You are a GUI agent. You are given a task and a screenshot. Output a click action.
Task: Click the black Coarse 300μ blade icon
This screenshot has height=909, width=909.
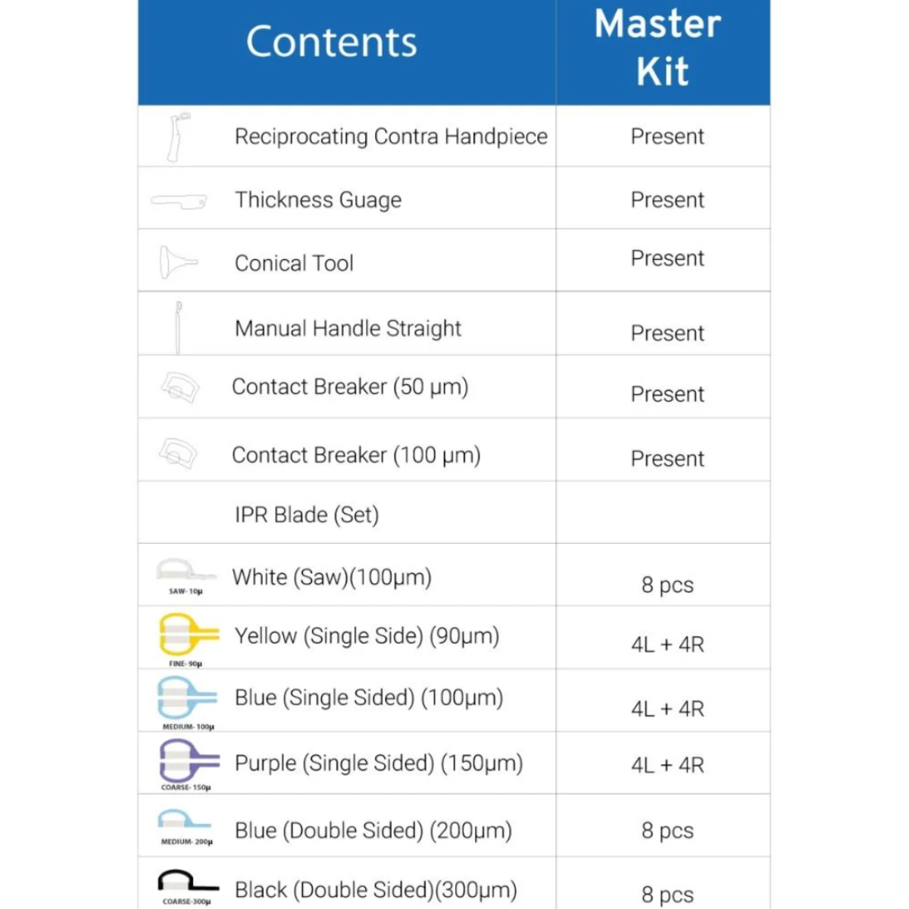pyautogui.click(x=187, y=882)
